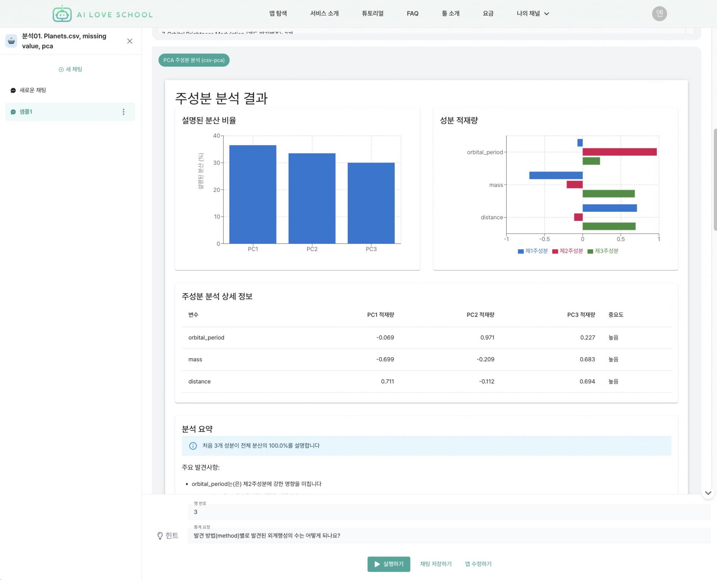Click the 분석01 app thumbnail icon
The image size is (717, 580).
(11, 41)
